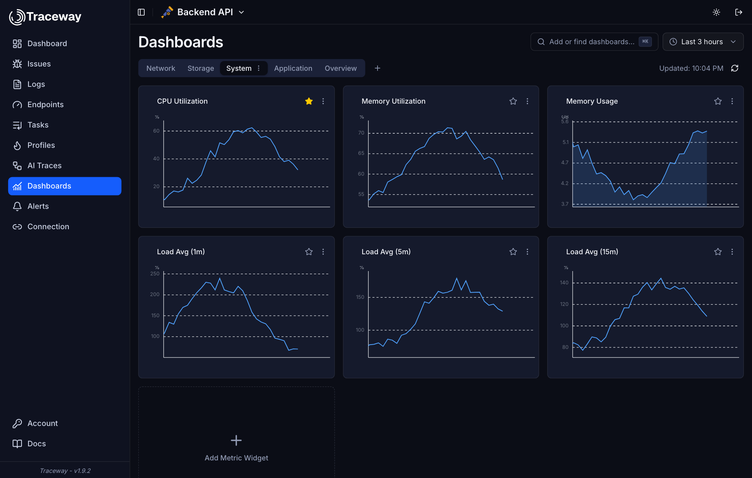This screenshot has width=752, height=478.
Task: Select Dashboards in the sidebar
Action: (65, 186)
